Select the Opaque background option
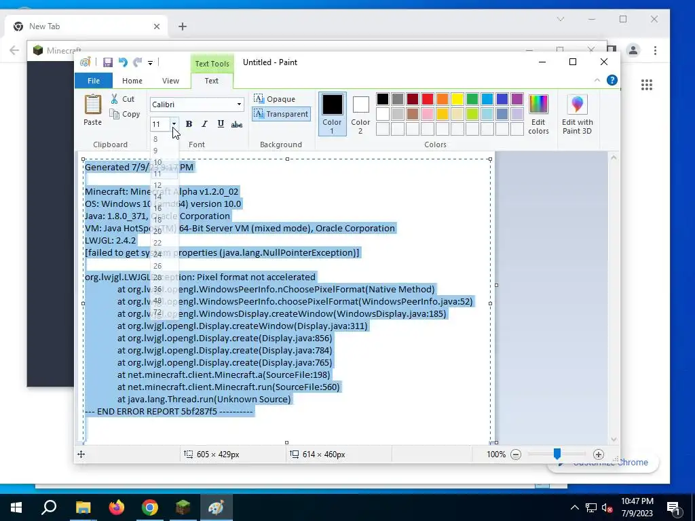This screenshot has width=695, height=521. point(275,99)
